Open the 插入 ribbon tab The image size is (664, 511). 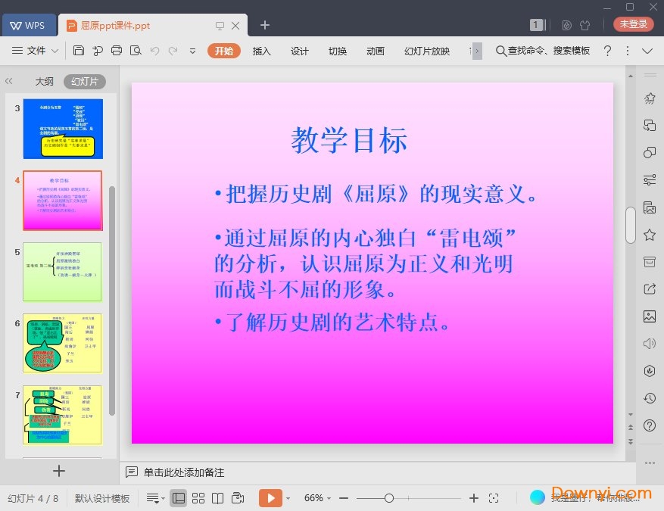(x=261, y=51)
